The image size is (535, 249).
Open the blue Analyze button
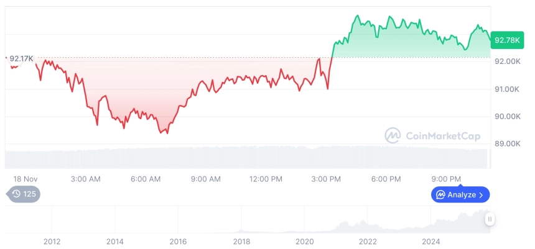[460, 194]
